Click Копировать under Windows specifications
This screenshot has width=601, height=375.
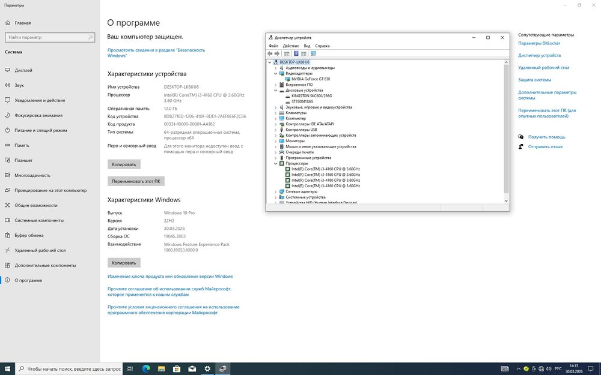point(124,263)
